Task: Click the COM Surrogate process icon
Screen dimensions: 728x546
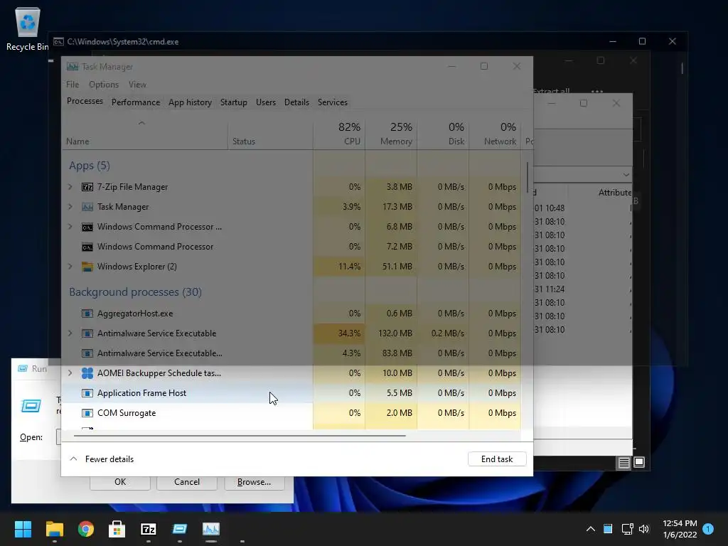Action: (87, 413)
